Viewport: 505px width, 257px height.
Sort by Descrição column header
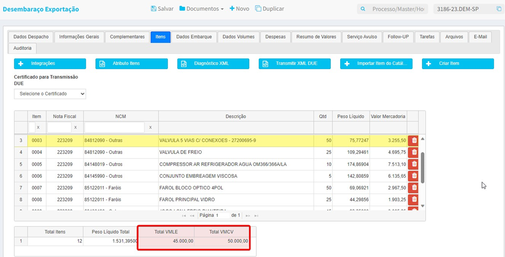pos(236,116)
